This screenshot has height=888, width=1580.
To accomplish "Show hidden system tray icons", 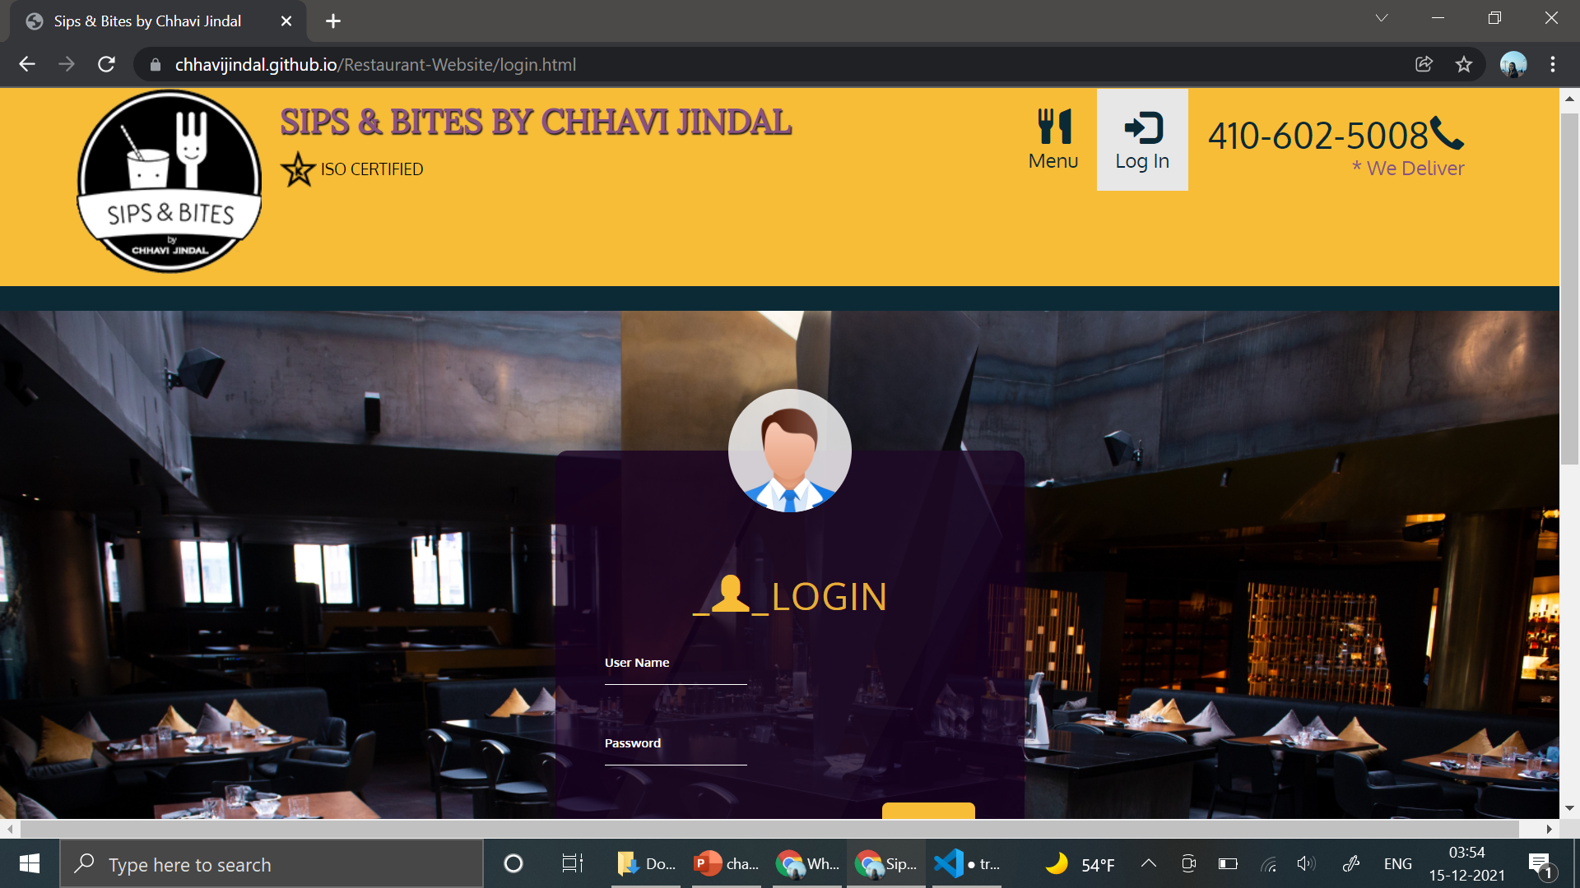I will click(1148, 863).
